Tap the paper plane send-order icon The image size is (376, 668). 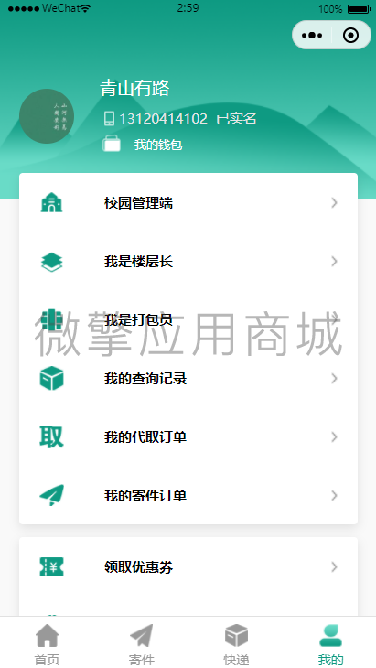51,495
